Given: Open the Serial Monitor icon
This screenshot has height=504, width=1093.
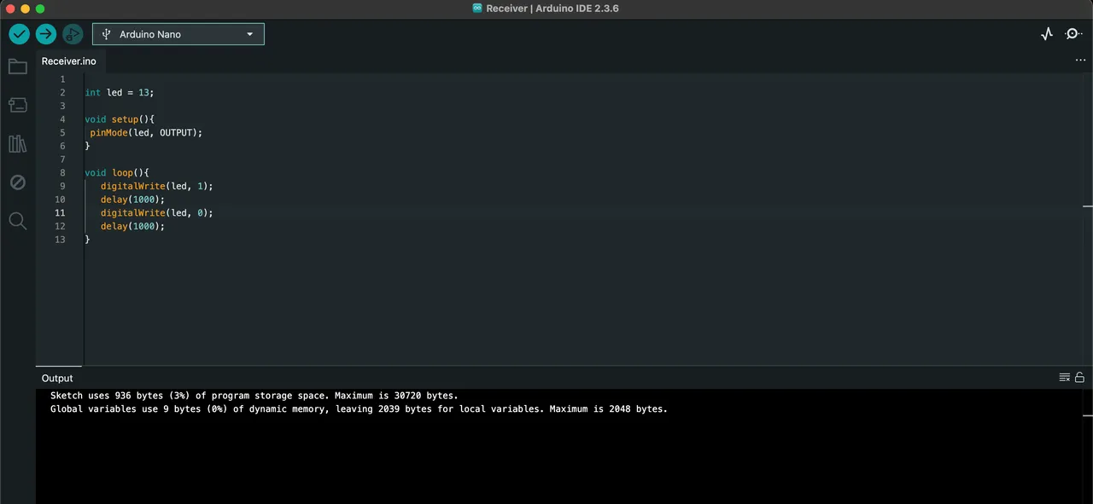Looking at the screenshot, I should (1073, 34).
